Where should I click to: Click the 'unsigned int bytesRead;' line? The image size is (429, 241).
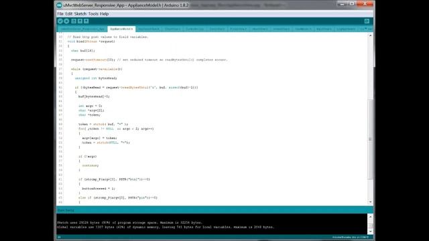click(96, 78)
